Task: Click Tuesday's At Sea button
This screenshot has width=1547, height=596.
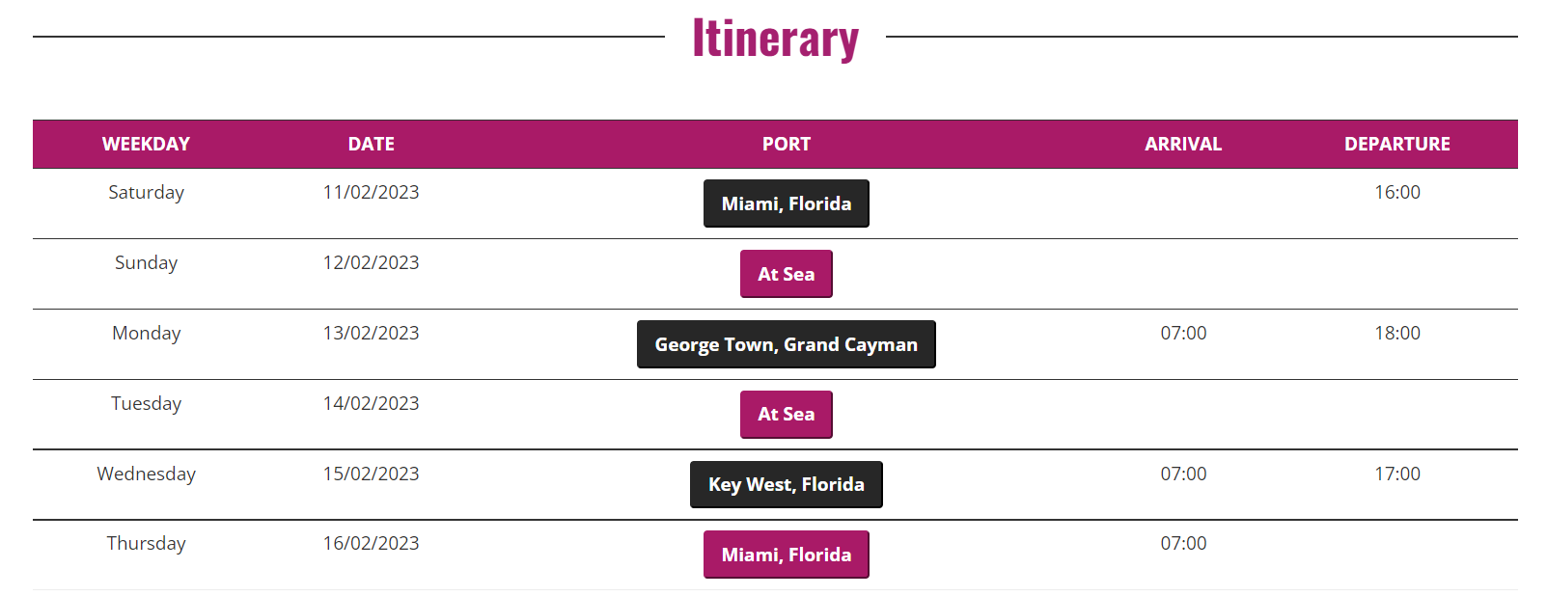Action: [786, 415]
